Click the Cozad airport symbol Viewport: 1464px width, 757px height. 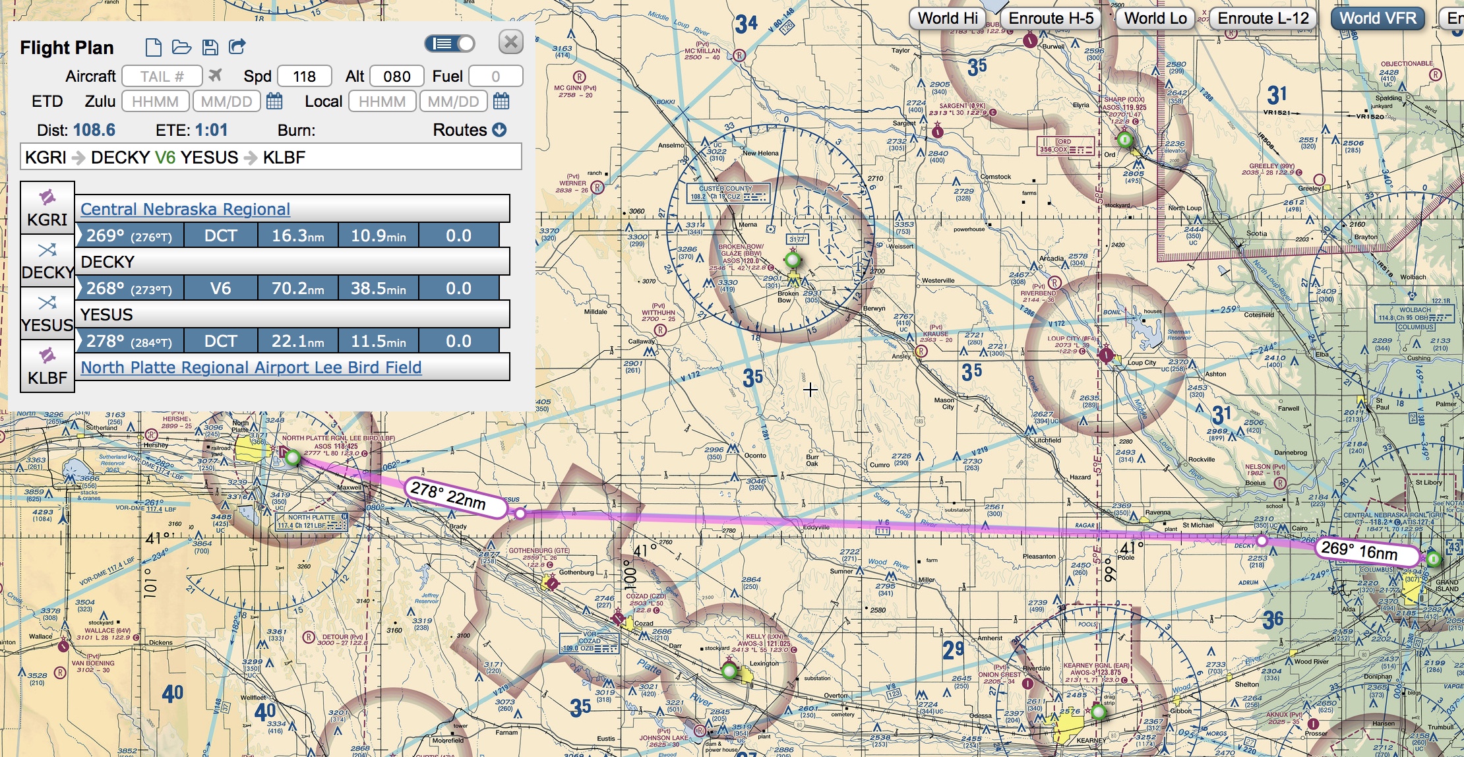(x=618, y=618)
